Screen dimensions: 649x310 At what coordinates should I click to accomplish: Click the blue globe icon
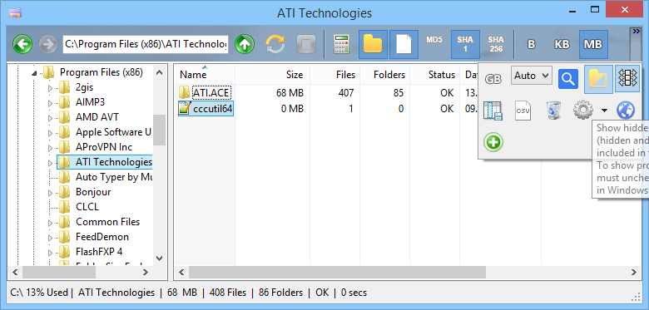point(626,111)
